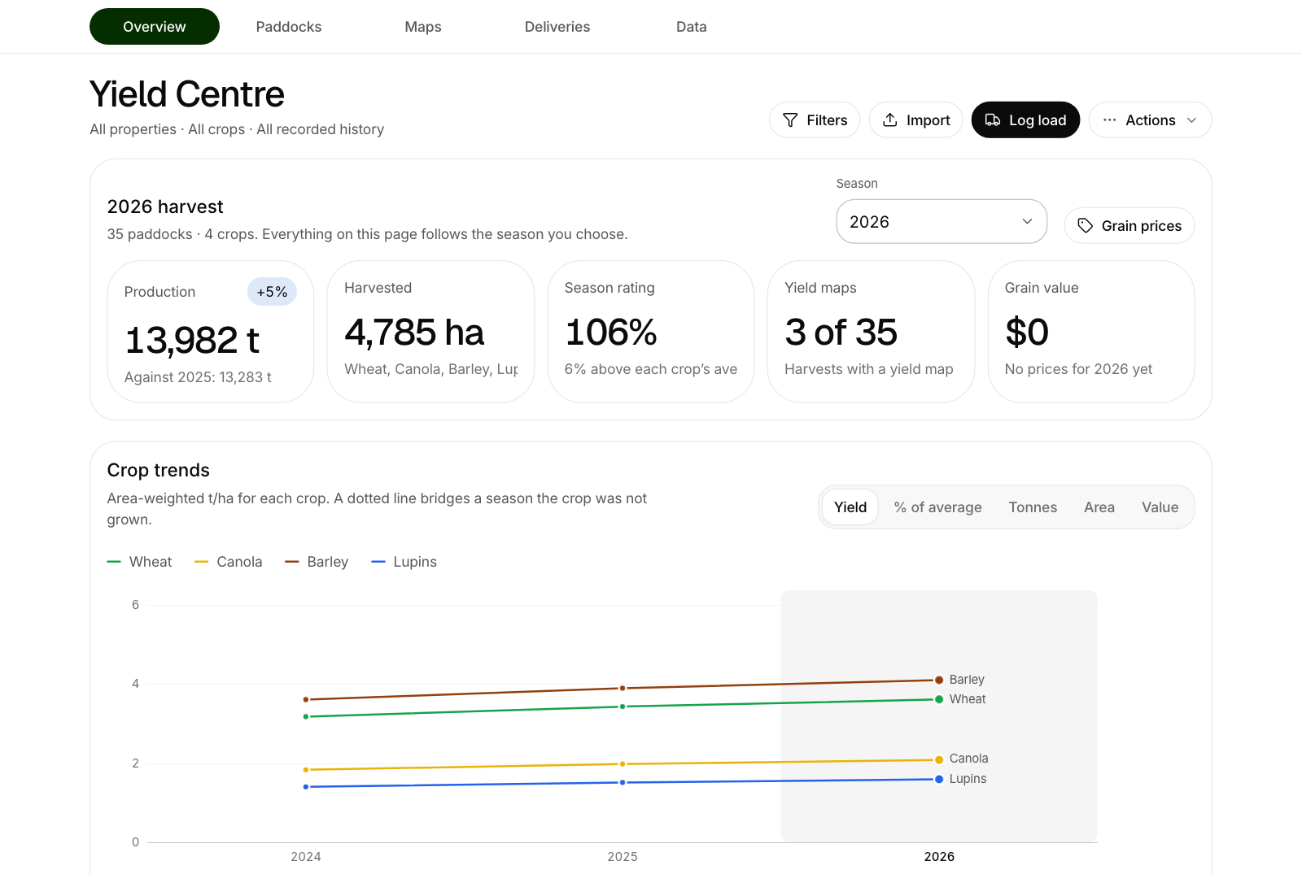The height and width of the screenshot is (874, 1302).
Task: Toggle the Canola legend series
Action: coord(228,562)
